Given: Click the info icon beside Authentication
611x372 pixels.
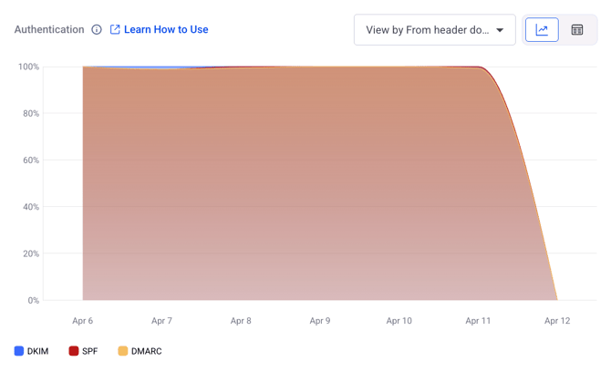Looking at the screenshot, I should [x=97, y=30].
